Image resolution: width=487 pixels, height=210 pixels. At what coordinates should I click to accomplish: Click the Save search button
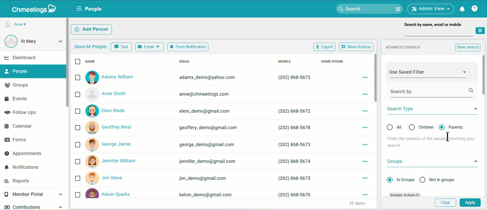(x=467, y=47)
